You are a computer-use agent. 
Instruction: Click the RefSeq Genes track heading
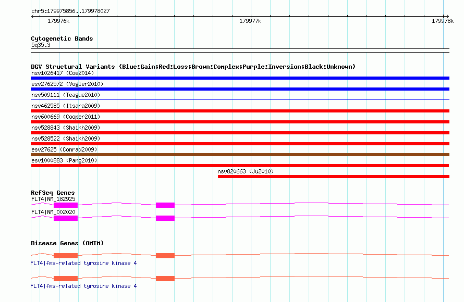(x=53, y=193)
